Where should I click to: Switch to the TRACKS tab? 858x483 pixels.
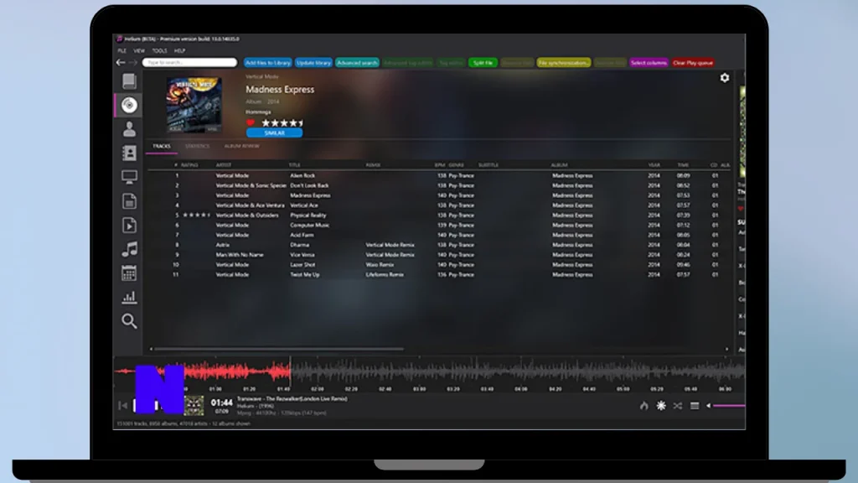[x=162, y=146]
